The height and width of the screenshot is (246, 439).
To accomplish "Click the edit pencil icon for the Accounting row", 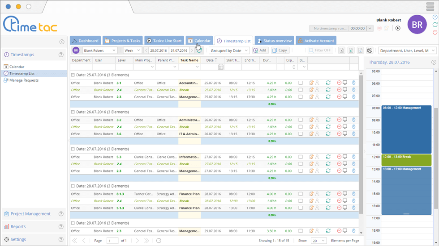I will coord(311,83).
